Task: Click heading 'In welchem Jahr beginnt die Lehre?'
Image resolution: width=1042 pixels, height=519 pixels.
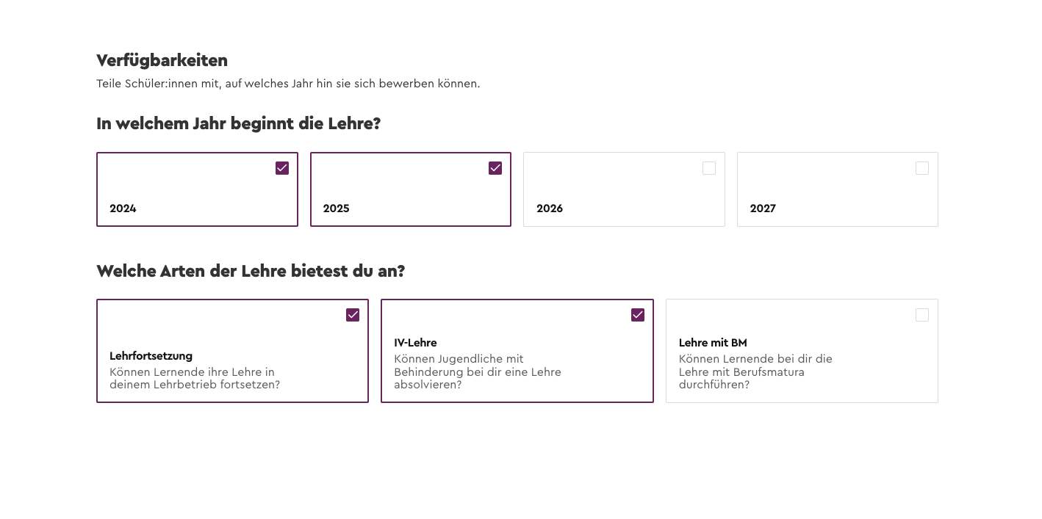Action: point(238,123)
